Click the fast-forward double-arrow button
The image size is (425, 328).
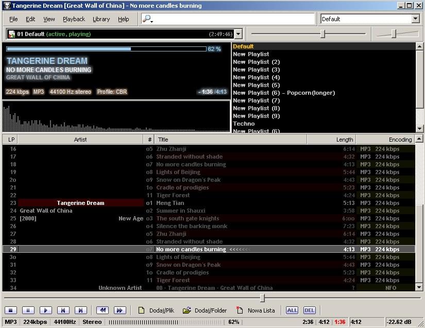coord(120,310)
